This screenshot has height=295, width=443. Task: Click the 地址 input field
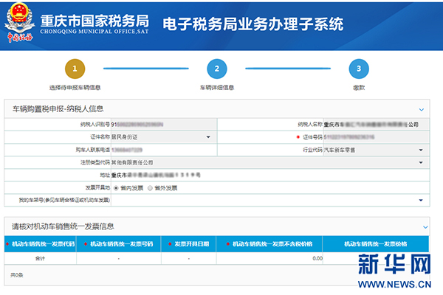pyautogui.click(x=270, y=176)
